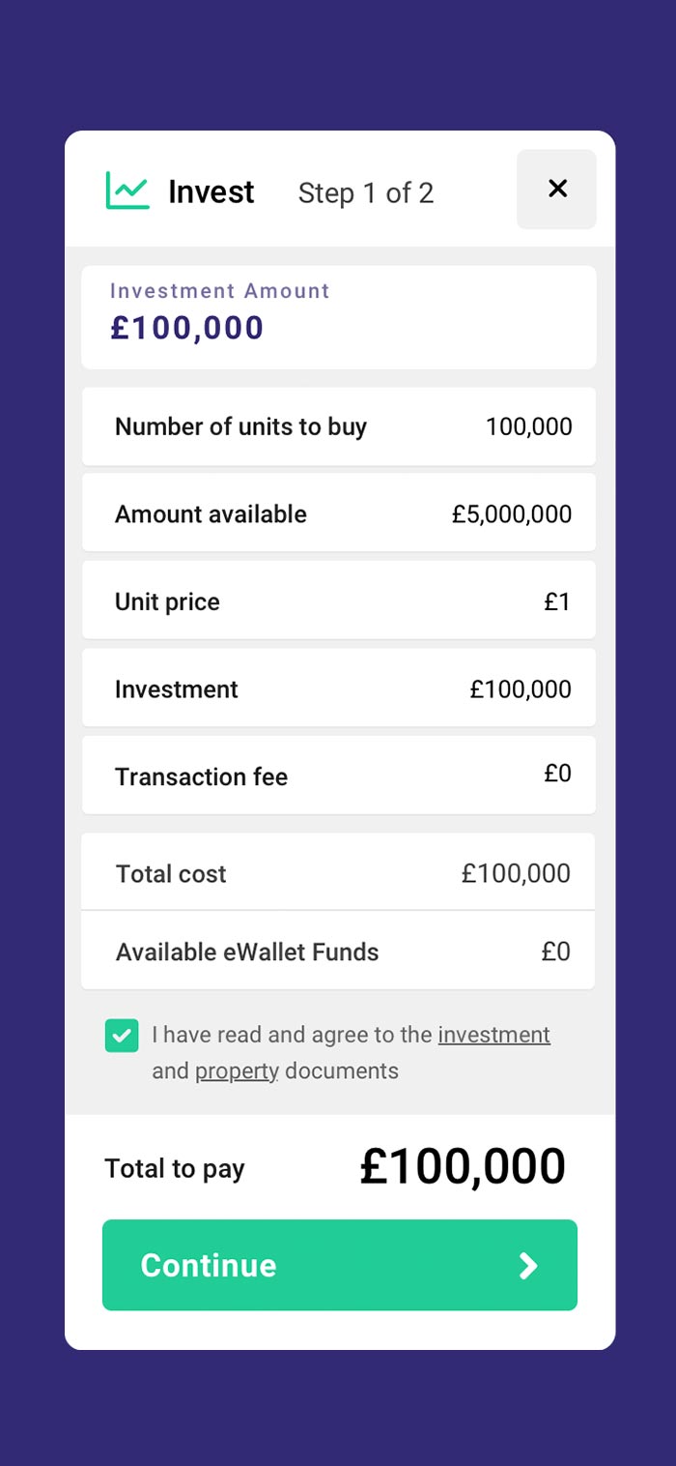The height and width of the screenshot is (1466, 676).
Task: Click the Investment Amount input field
Action: 338,317
